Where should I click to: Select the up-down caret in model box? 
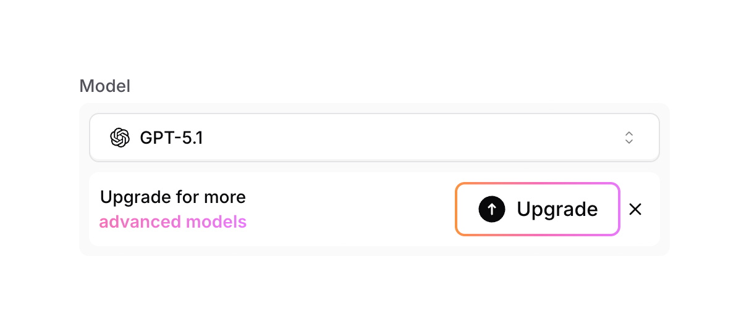tap(628, 138)
